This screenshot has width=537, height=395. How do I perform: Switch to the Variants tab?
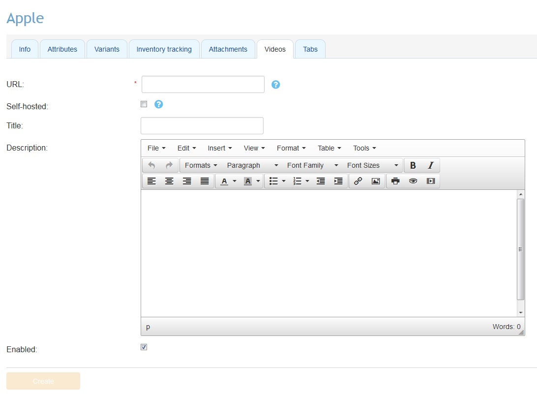107,49
